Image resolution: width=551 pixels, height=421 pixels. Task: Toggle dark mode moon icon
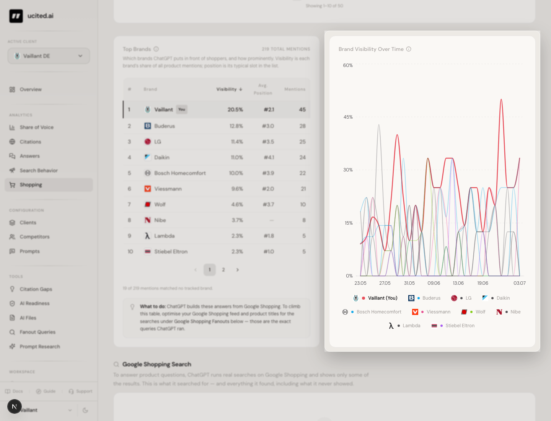85,410
